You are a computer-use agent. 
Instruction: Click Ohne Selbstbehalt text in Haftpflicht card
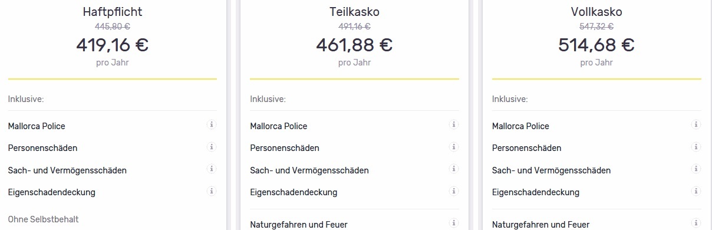(x=44, y=219)
